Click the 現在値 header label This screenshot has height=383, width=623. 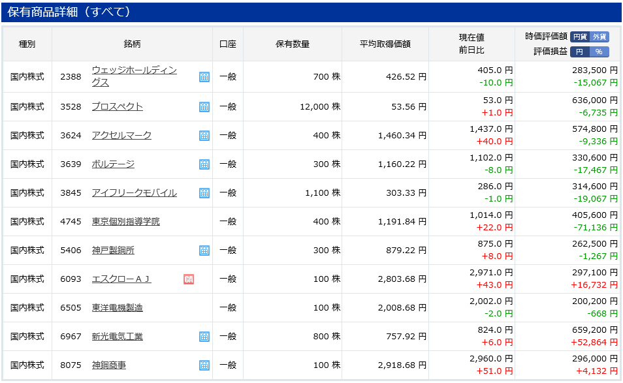point(471,38)
